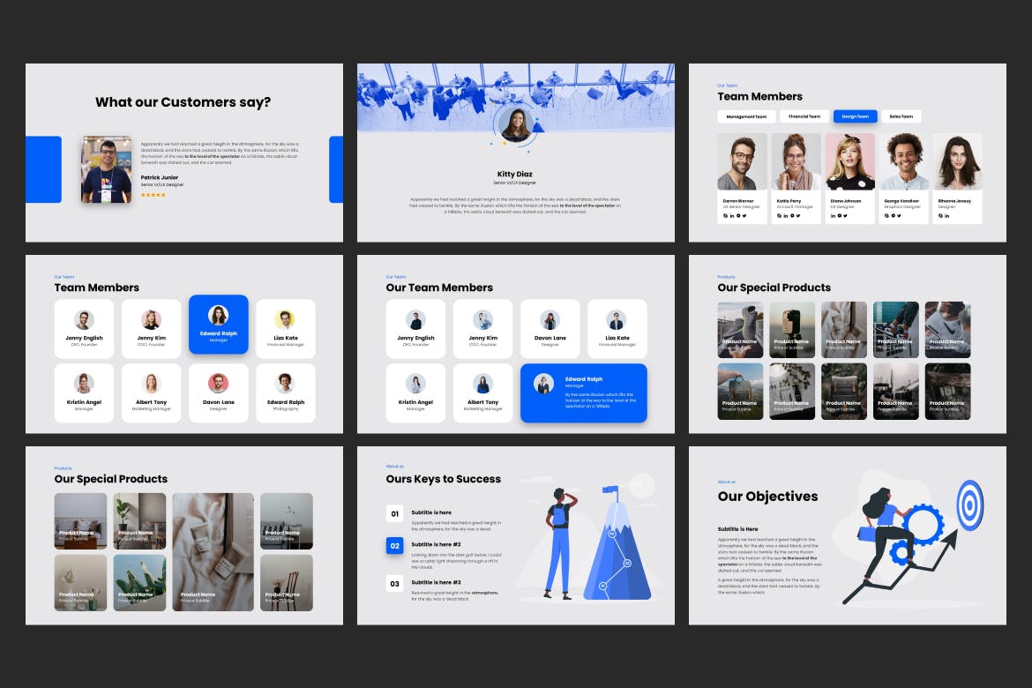Click Patrick Junior's testimonial photo
1032x688 pixels.
coord(107,169)
